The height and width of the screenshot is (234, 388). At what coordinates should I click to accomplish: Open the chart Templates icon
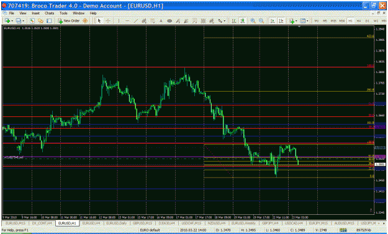[x=303, y=21]
